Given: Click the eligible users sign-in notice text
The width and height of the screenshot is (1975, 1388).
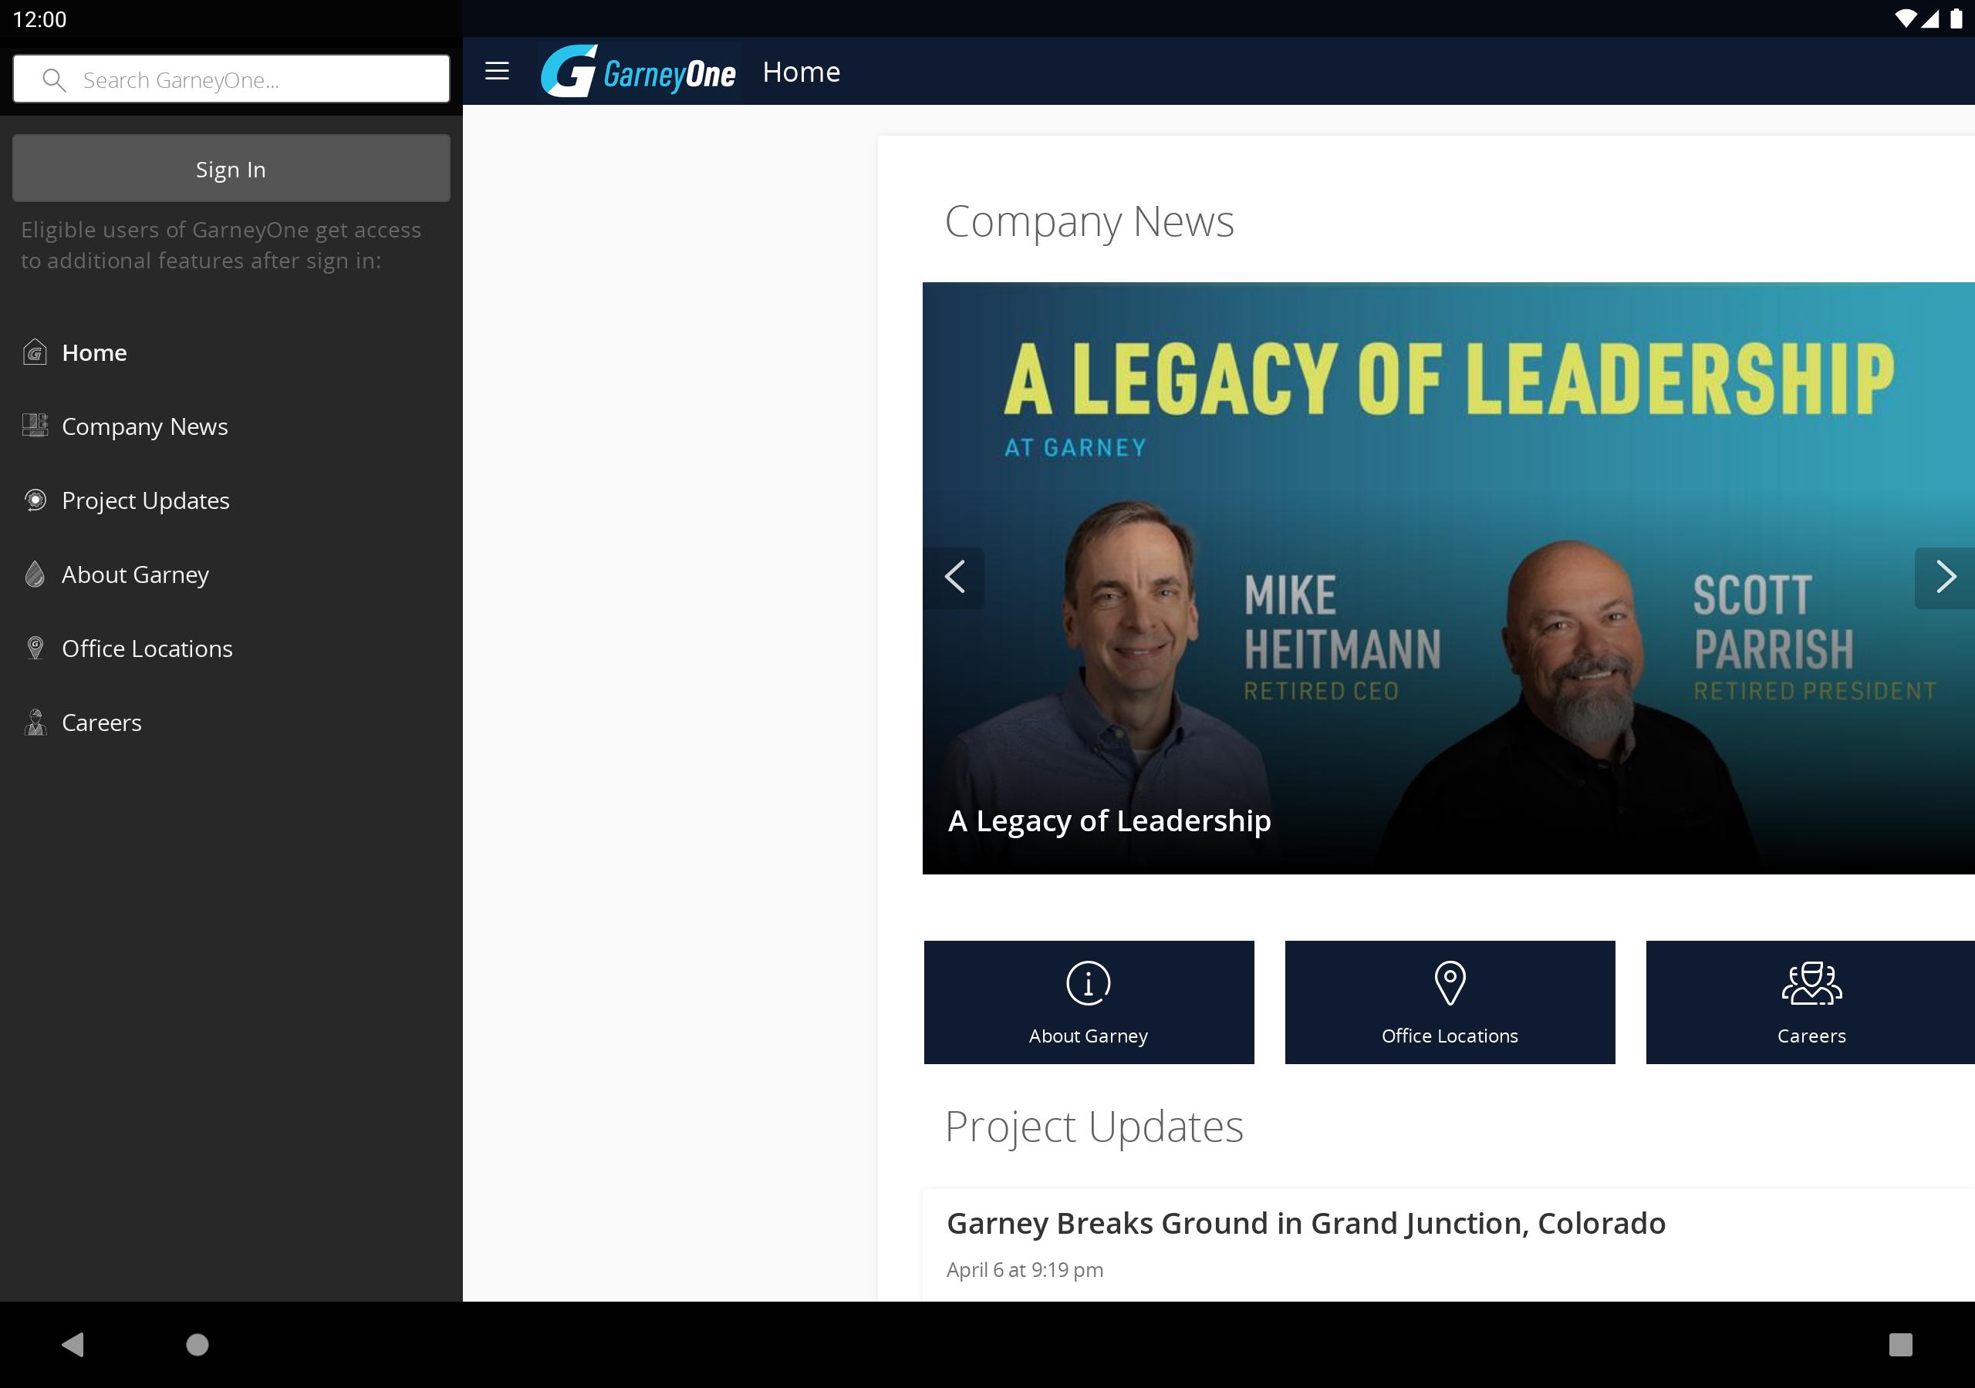Looking at the screenshot, I should click(x=221, y=245).
